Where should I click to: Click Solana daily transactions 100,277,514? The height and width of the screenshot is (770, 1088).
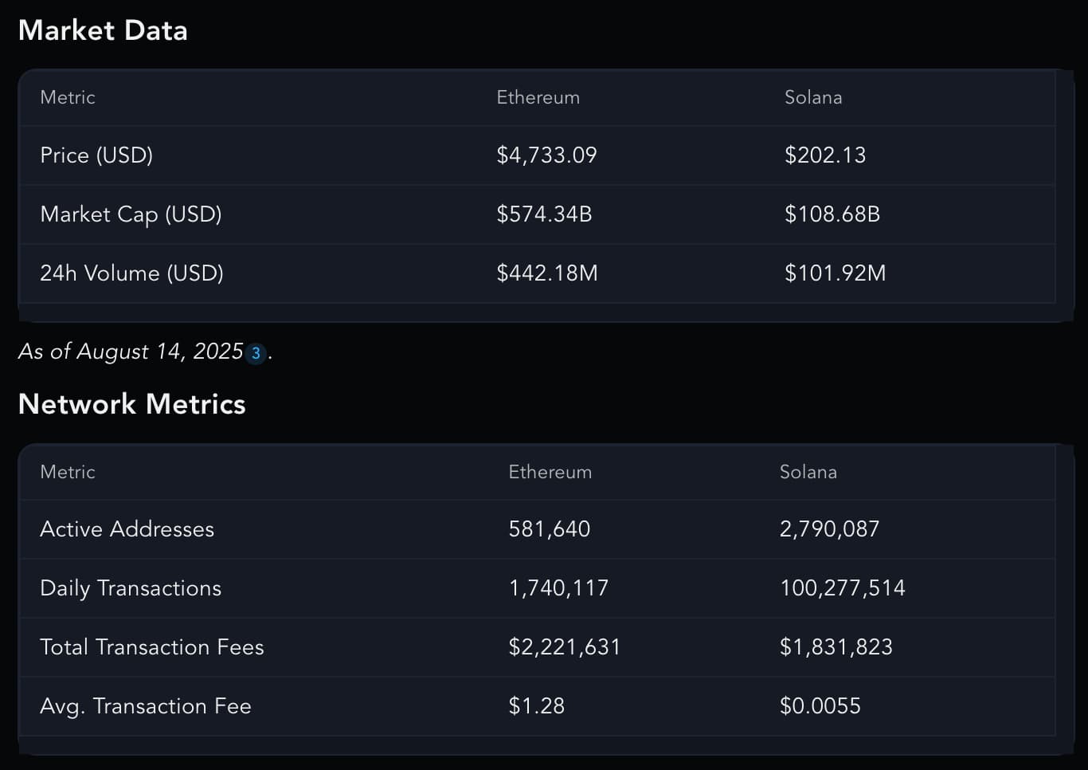click(842, 588)
